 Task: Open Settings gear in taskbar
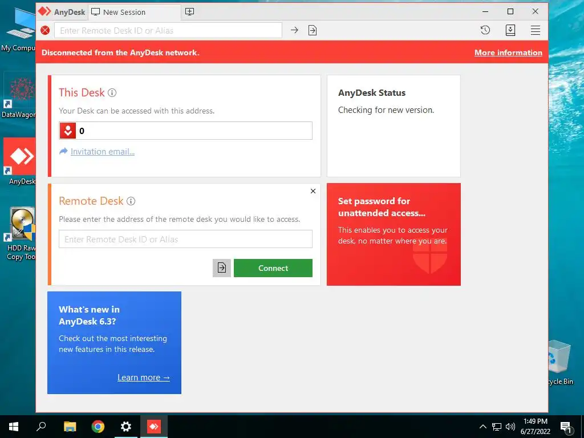(126, 427)
